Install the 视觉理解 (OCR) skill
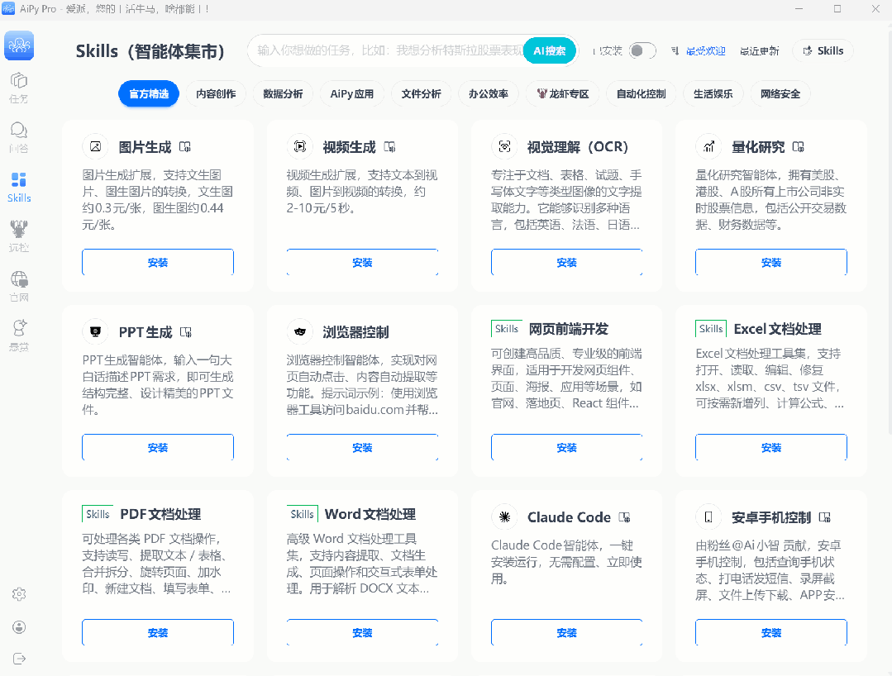Screen dimensions: 892x676 [x=566, y=262]
